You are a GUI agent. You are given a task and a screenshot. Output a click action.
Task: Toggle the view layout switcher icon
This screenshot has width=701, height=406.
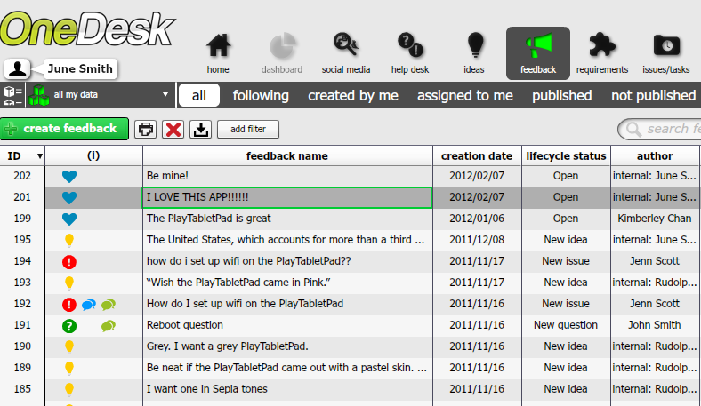pyautogui.click(x=12, y=95)
